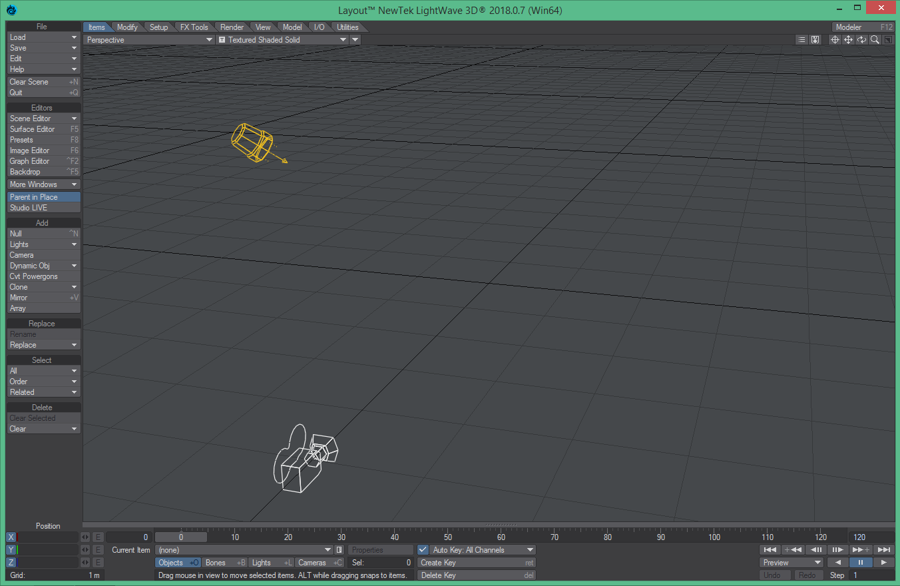Open the Current Item dropdown
900x586 pixels.
click(244, 550)
